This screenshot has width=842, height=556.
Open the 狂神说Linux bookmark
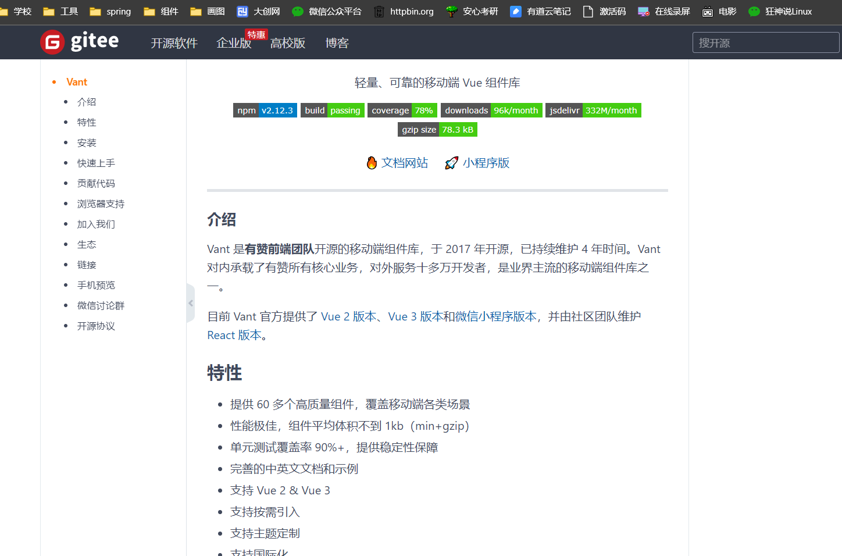(x=780, y=12)
